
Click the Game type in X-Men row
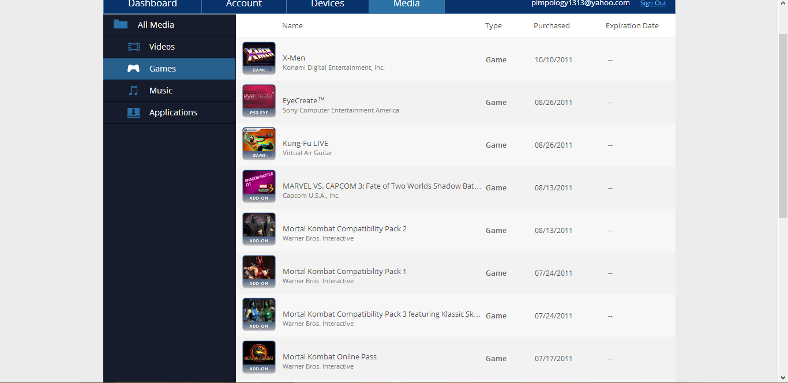click(x=496, y=59)
